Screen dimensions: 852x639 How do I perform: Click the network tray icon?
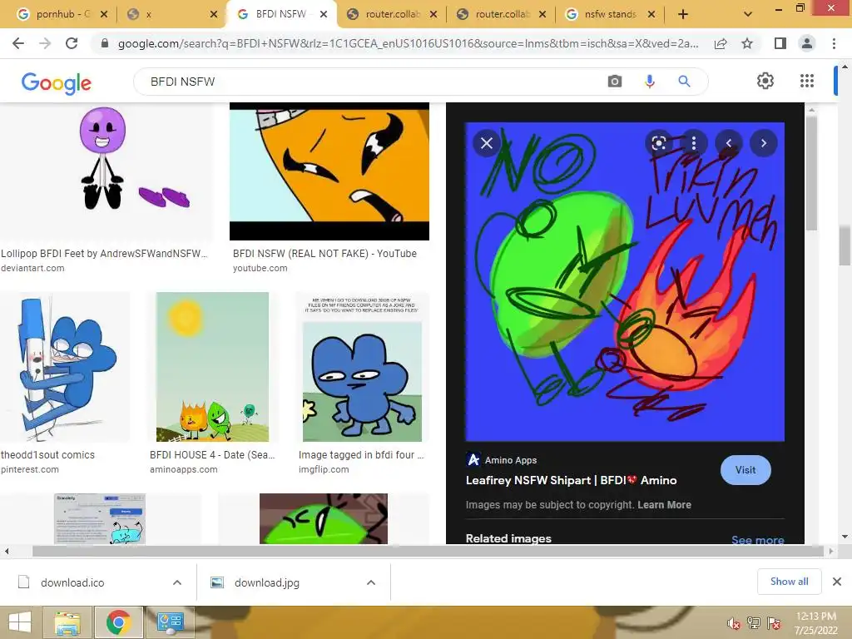click(x=753, y=623)
